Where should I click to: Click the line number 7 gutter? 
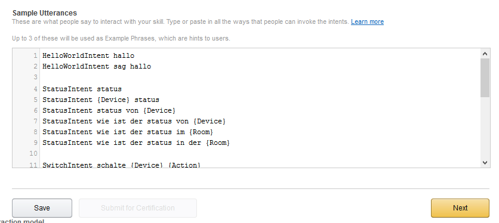coord(35,122)
